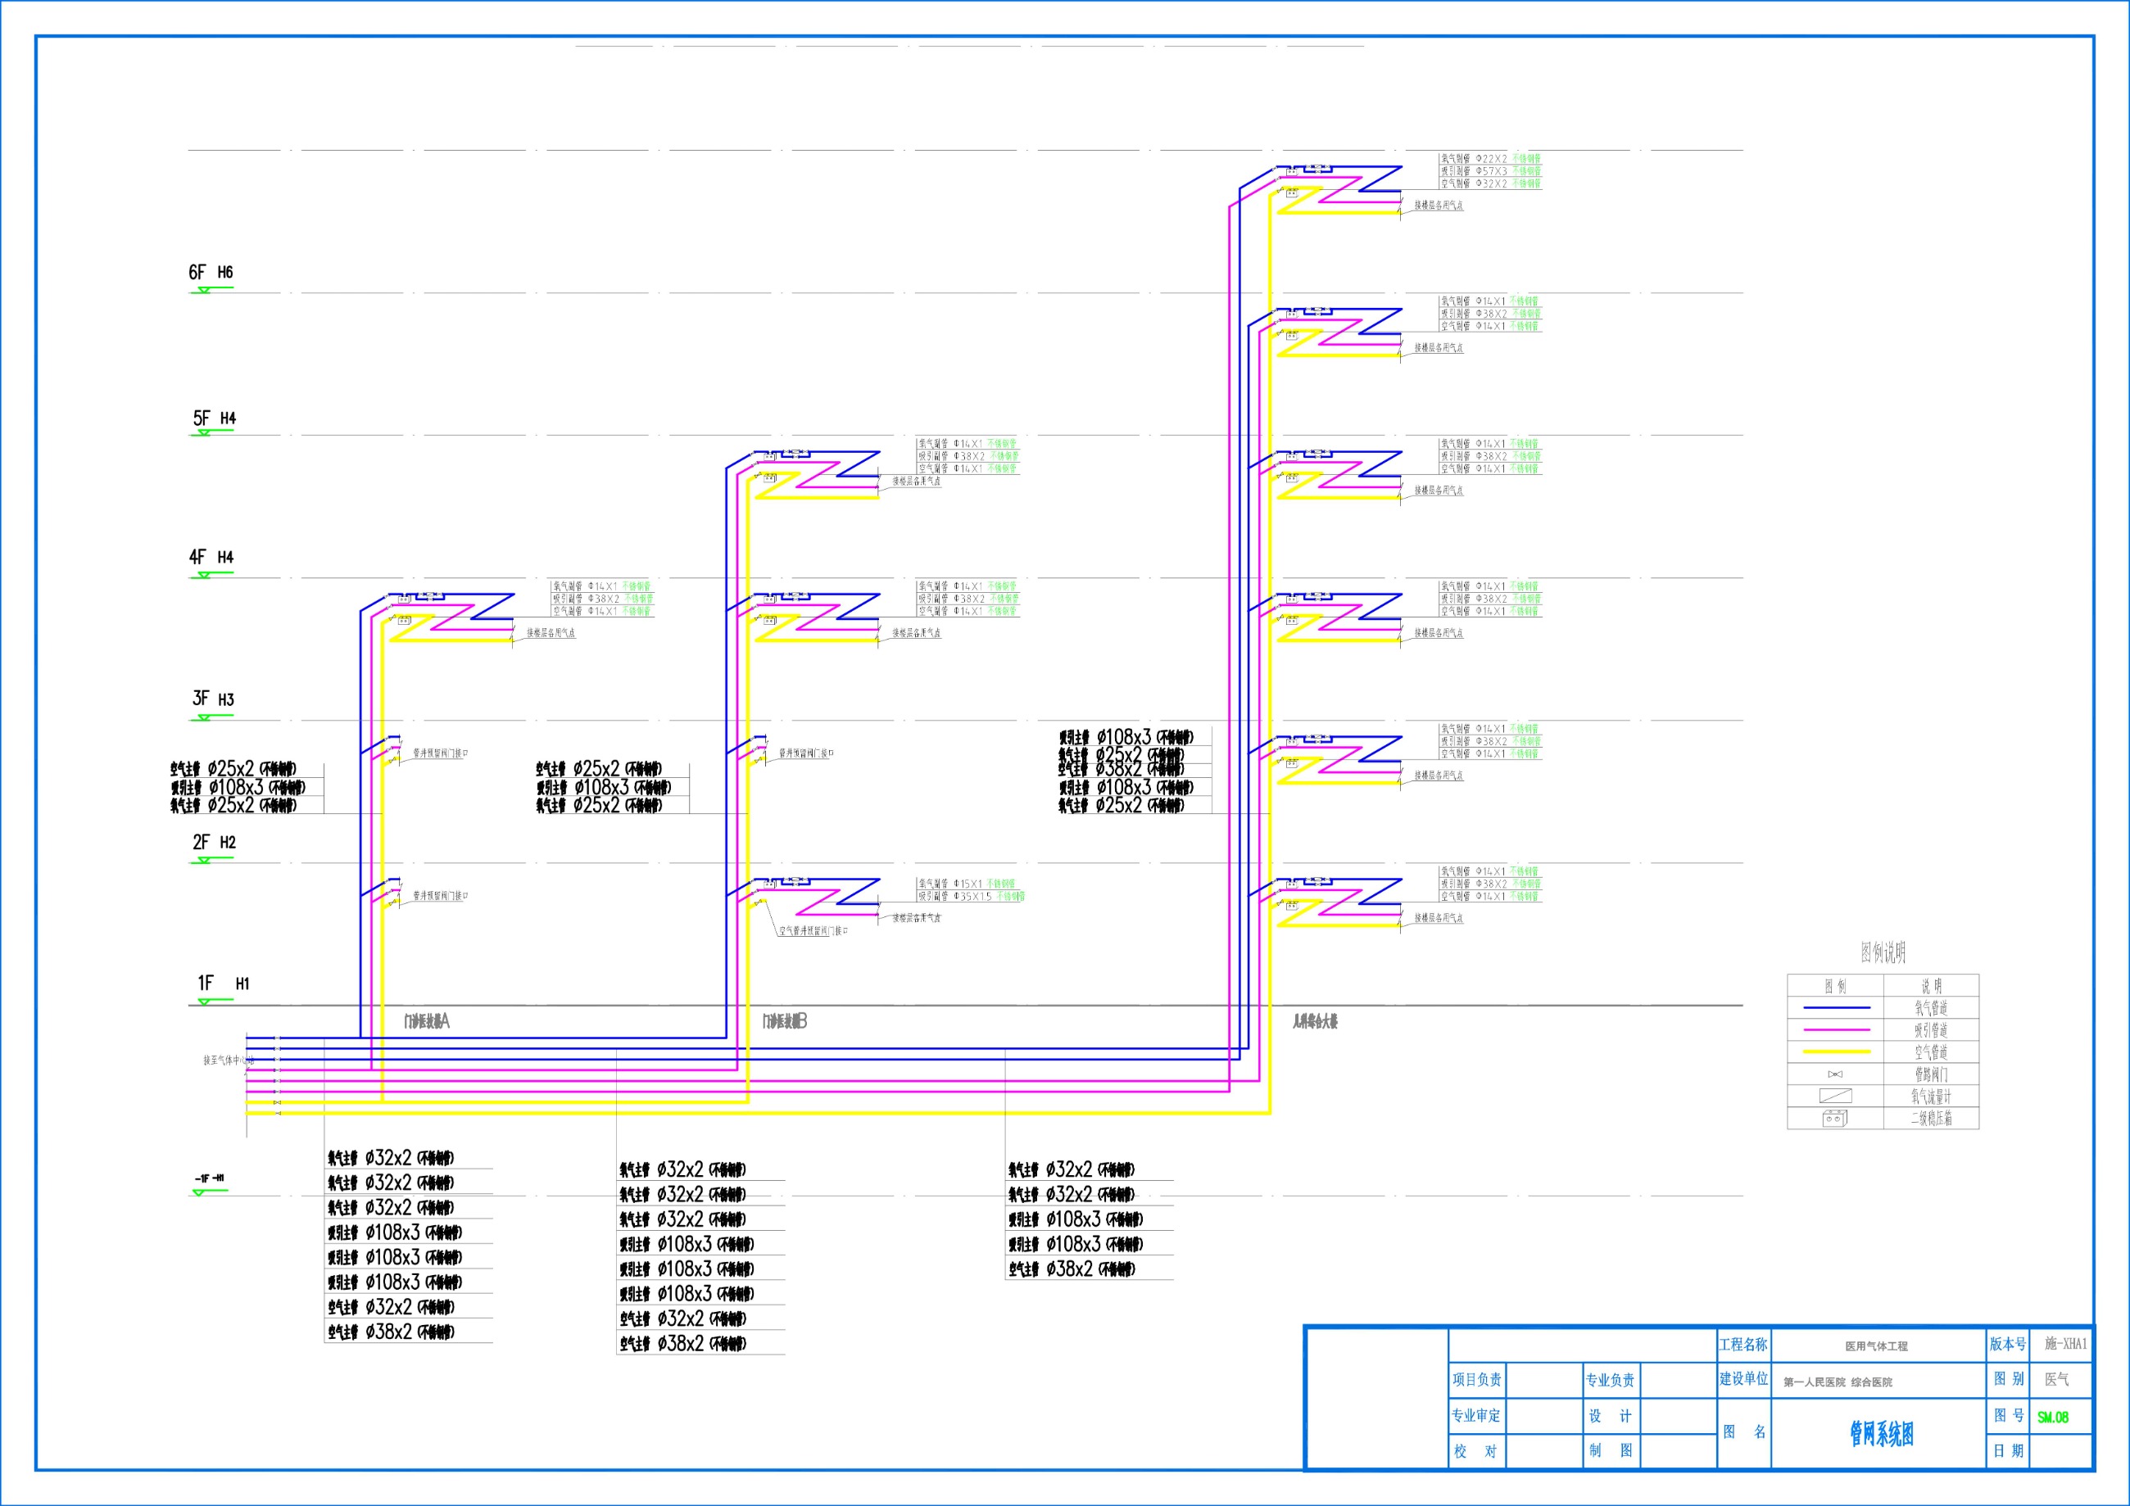Click the 3F H3 elevation marker triangle
Screen dimensions: 2130x1506
[204, 717]
